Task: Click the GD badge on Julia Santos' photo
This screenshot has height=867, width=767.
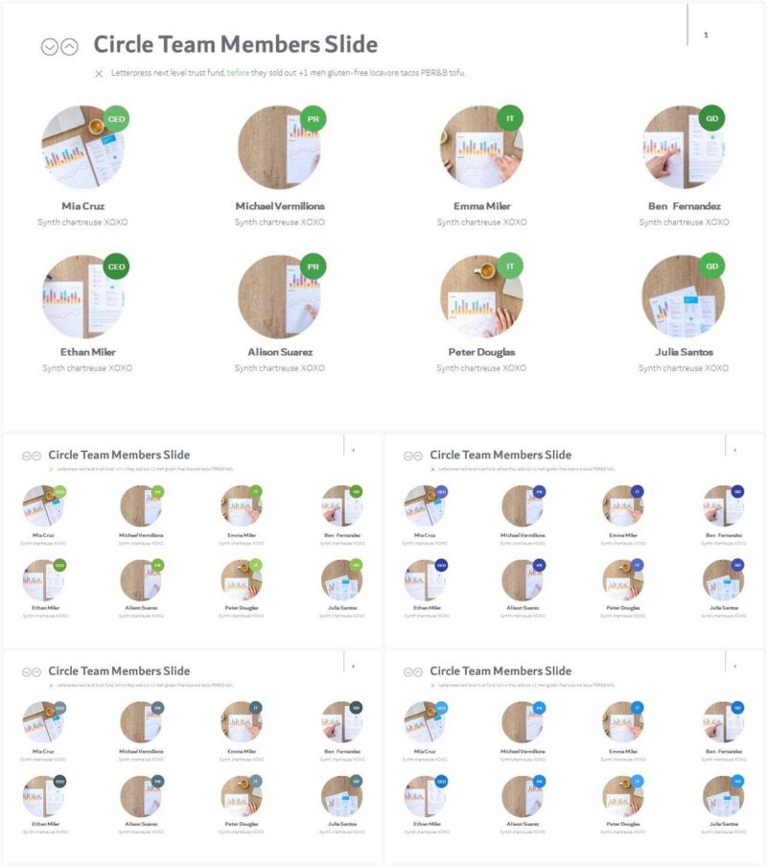Action: [x=711, y=266]
